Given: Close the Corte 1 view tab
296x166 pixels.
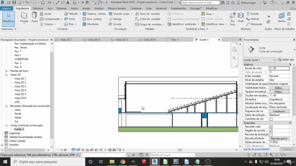Looking at the screenshot, I should tap(219, 40).
